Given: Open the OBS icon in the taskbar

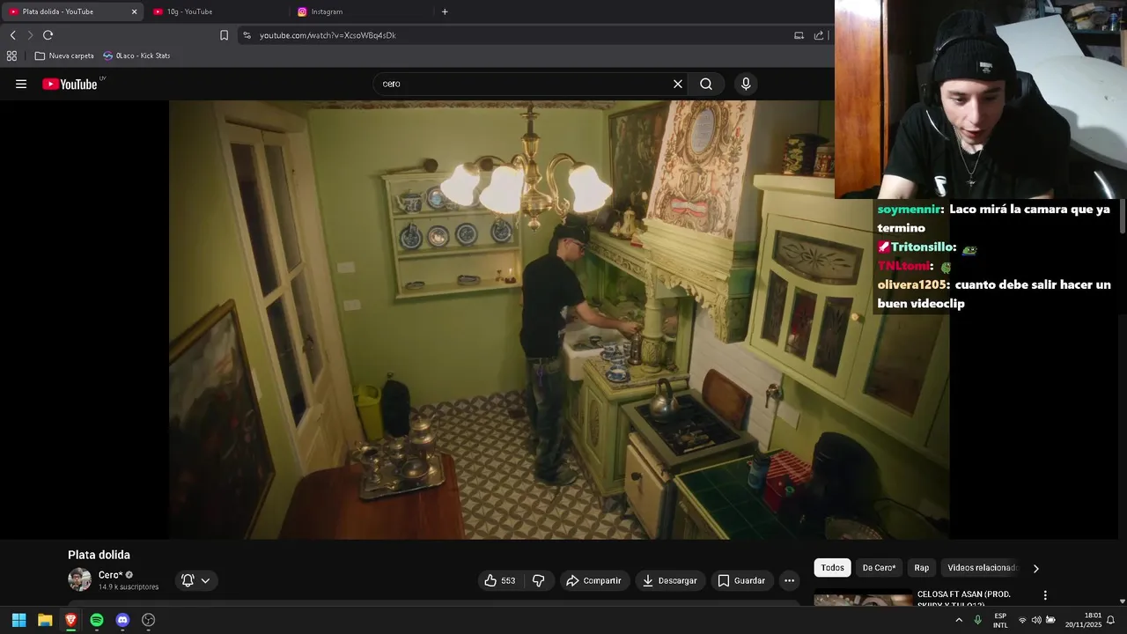Looking at the screenshot, I should point(149,620).
